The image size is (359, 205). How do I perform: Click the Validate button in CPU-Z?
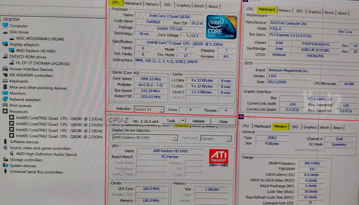198,121
